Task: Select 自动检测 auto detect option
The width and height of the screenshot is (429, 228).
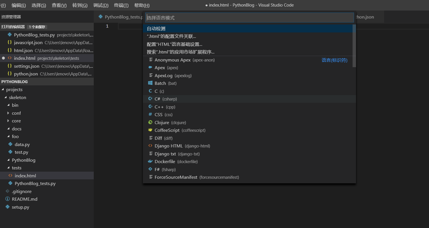Action: point(247,28)
